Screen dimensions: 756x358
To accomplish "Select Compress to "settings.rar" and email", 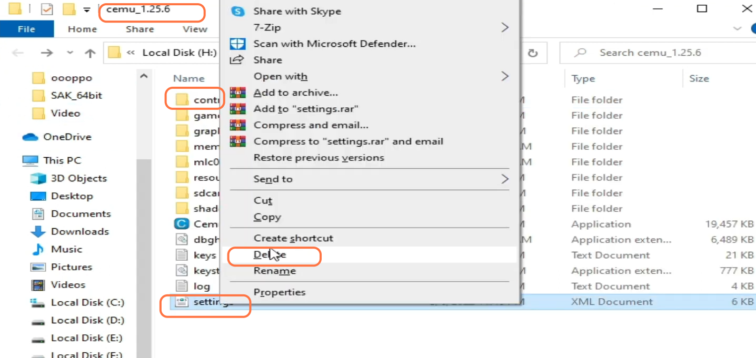I will 348,141.
